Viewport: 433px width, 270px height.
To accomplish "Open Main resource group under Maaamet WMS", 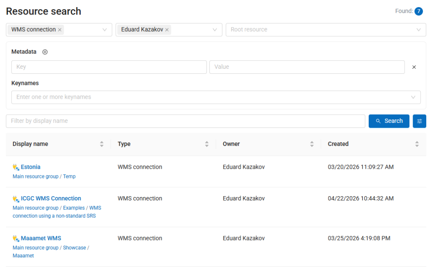I will click(36, 248).
